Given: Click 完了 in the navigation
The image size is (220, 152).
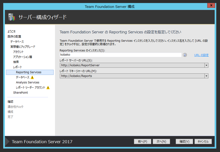Looking at the screenshot, I should (x=10, y=117).
